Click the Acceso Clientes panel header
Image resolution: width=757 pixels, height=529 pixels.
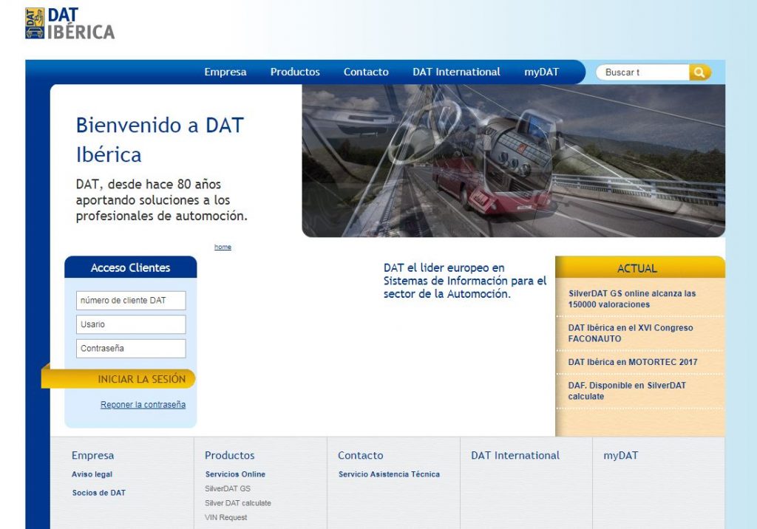tap(131, 267)
